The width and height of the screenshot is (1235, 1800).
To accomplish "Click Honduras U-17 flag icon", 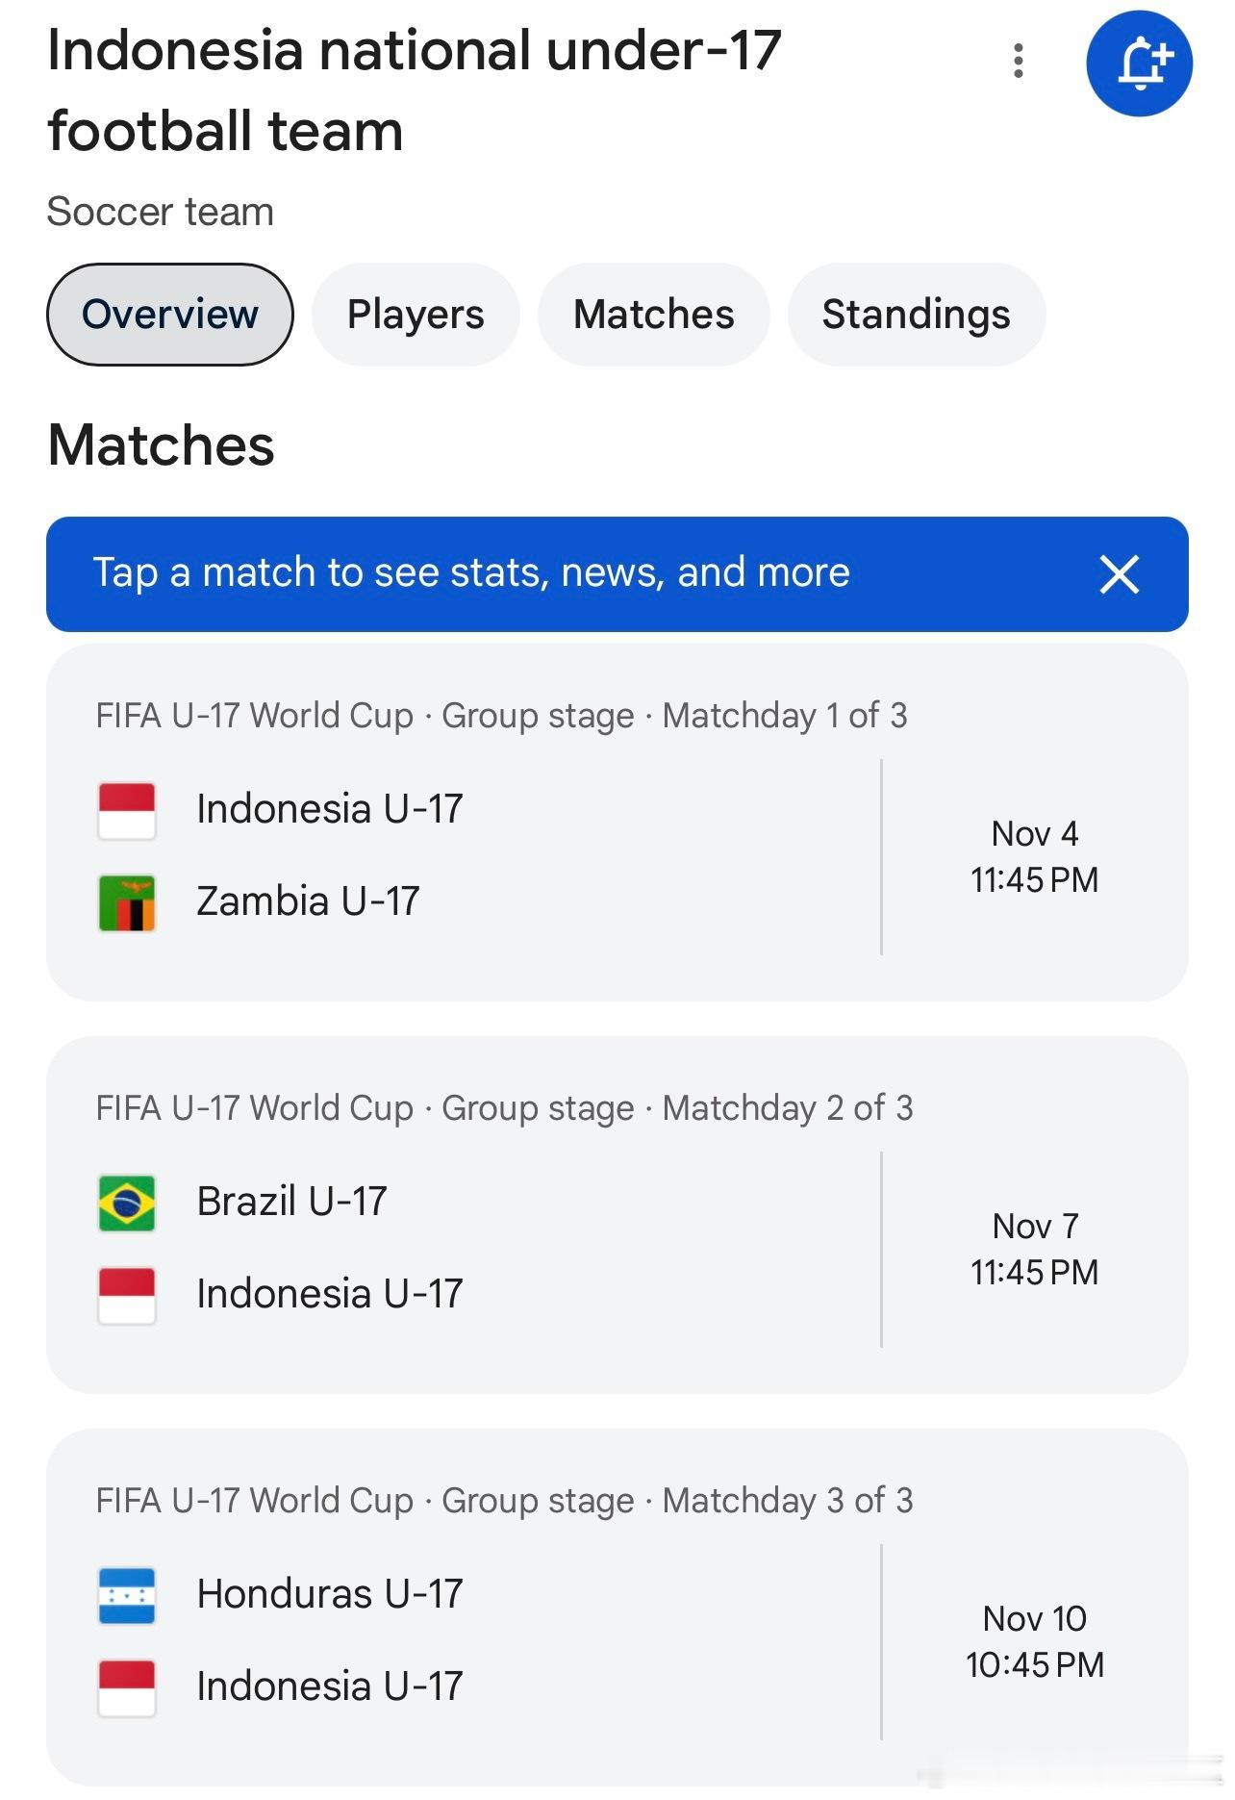I will (x=127, y=1595).
